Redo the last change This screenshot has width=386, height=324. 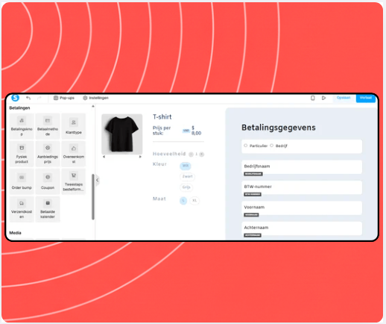click(x=39, y=98)
